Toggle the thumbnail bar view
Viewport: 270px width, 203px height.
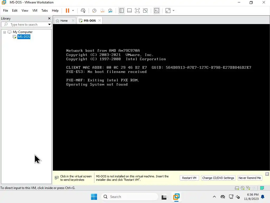(129, 11)
